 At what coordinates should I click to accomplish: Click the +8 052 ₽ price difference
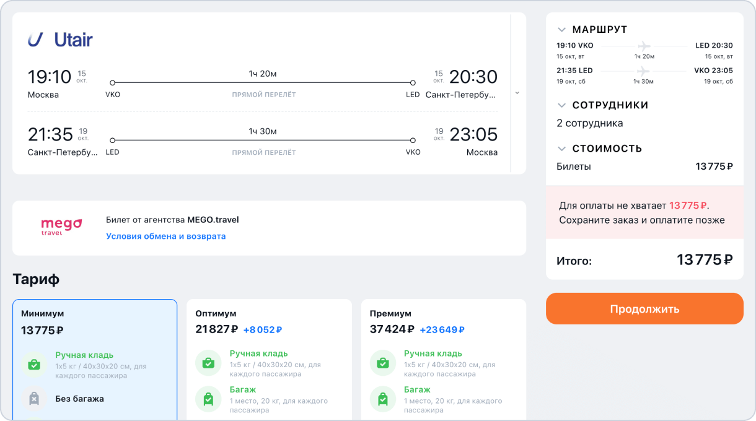point(263,330)
